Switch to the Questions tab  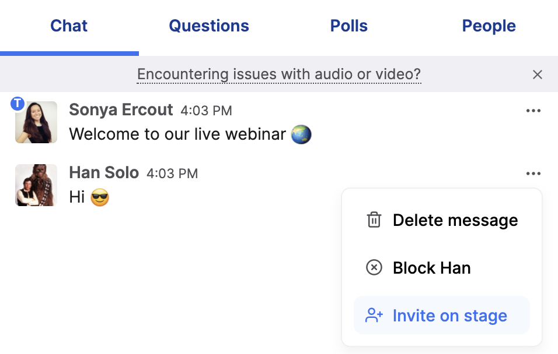[208, 26]
